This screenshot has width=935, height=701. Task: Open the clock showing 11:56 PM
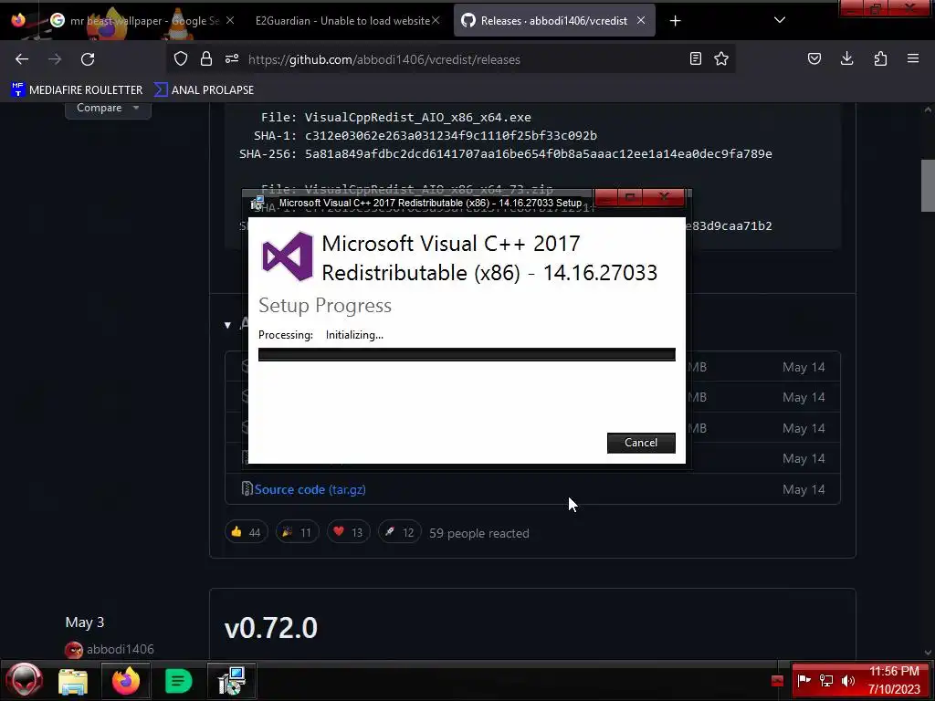click(894, 680)
